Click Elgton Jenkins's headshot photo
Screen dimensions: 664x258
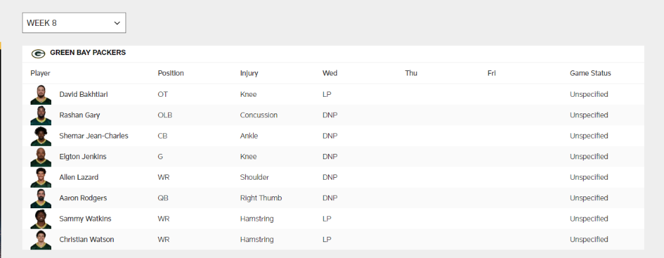tap(41, 157)
